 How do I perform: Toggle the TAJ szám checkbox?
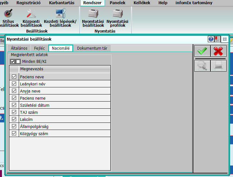(14, 112)
